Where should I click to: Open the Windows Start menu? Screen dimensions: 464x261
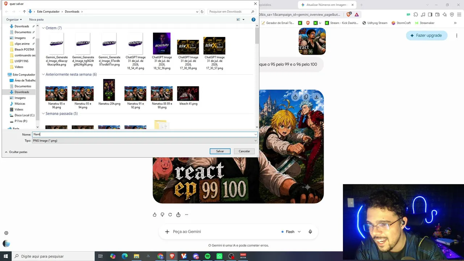tap(5, 256)
